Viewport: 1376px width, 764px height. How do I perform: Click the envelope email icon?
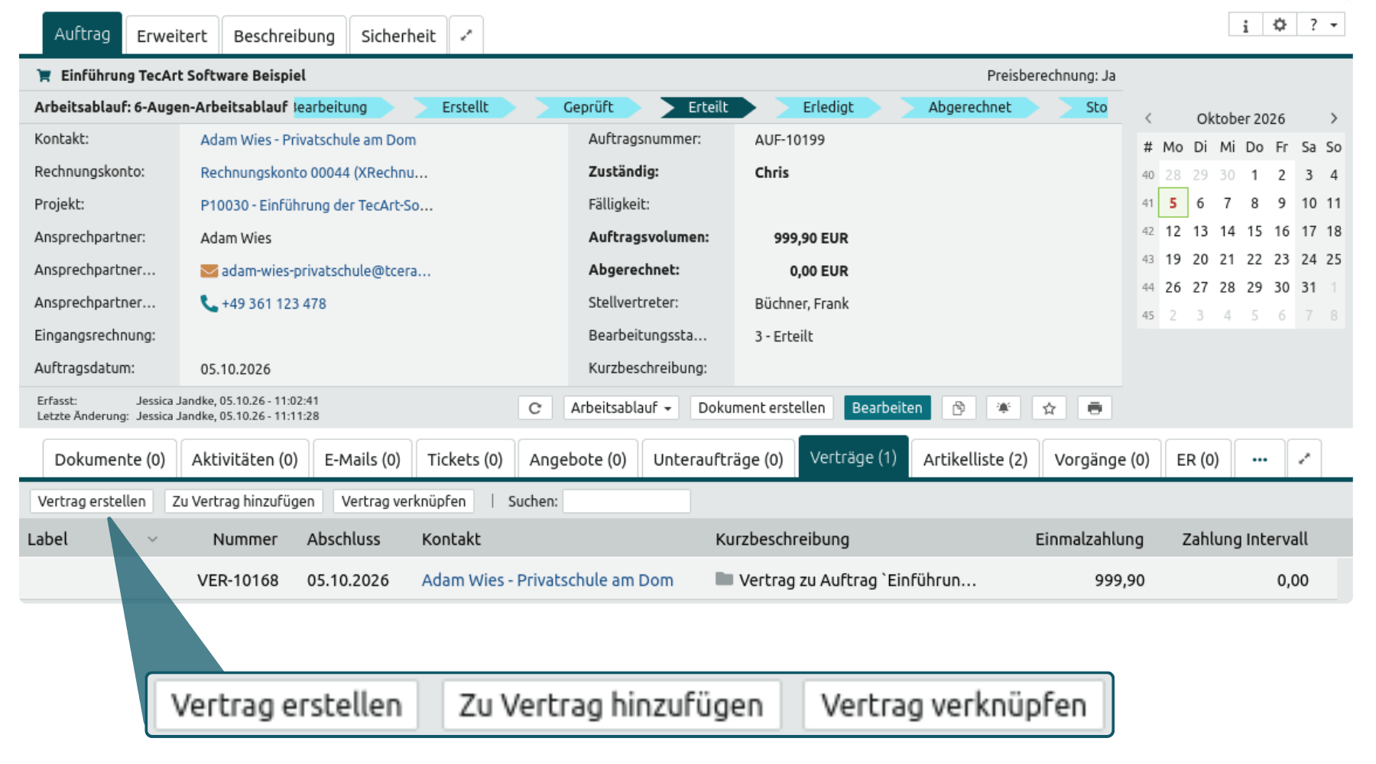pyautogui.click(x=209, y=271)
